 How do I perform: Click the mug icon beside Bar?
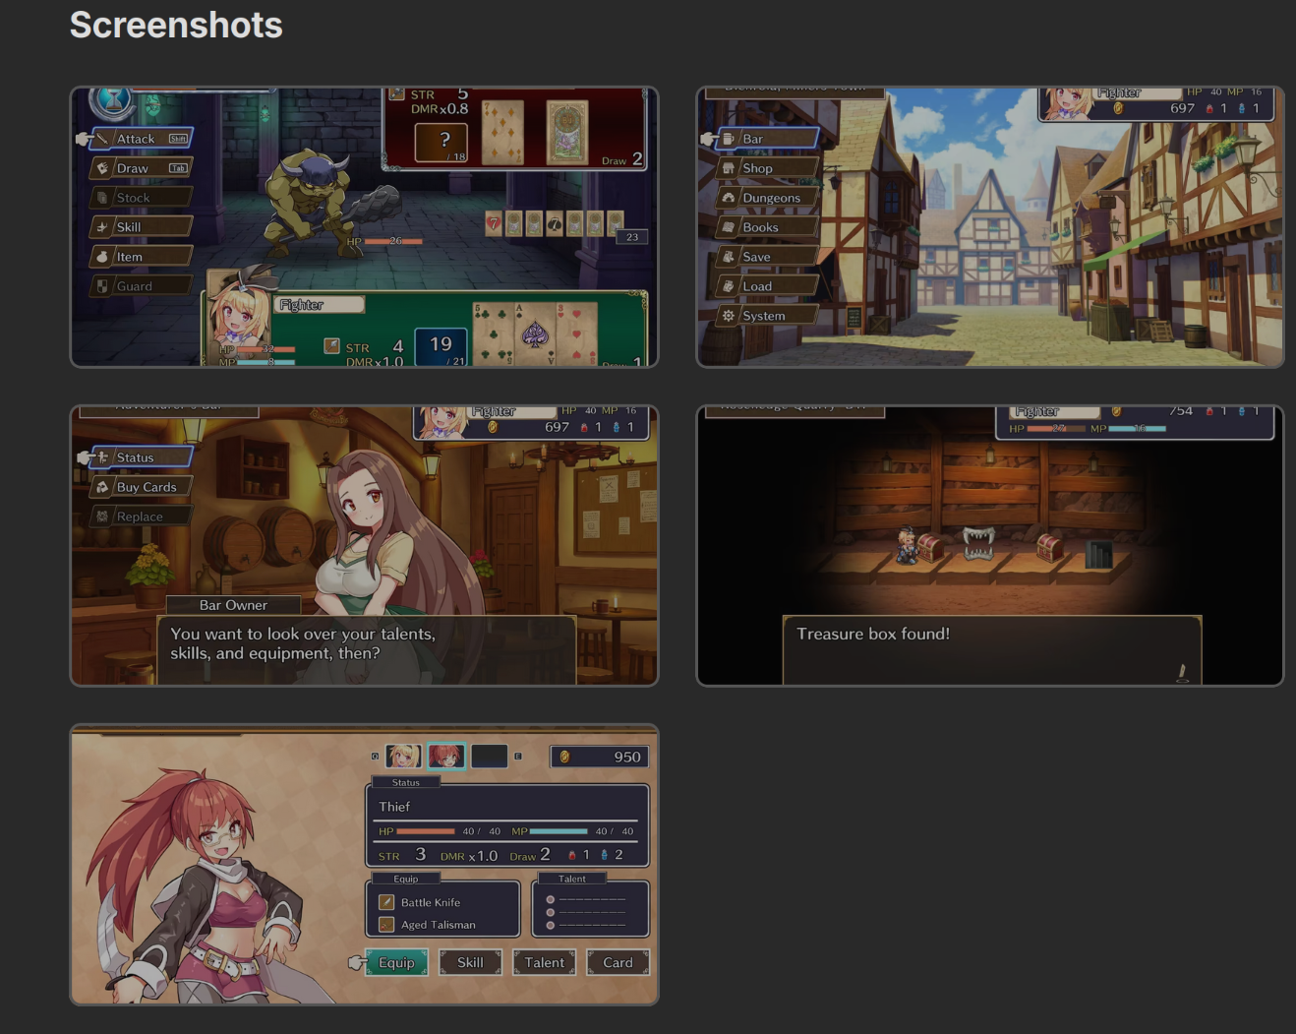(x=729, y=139)
